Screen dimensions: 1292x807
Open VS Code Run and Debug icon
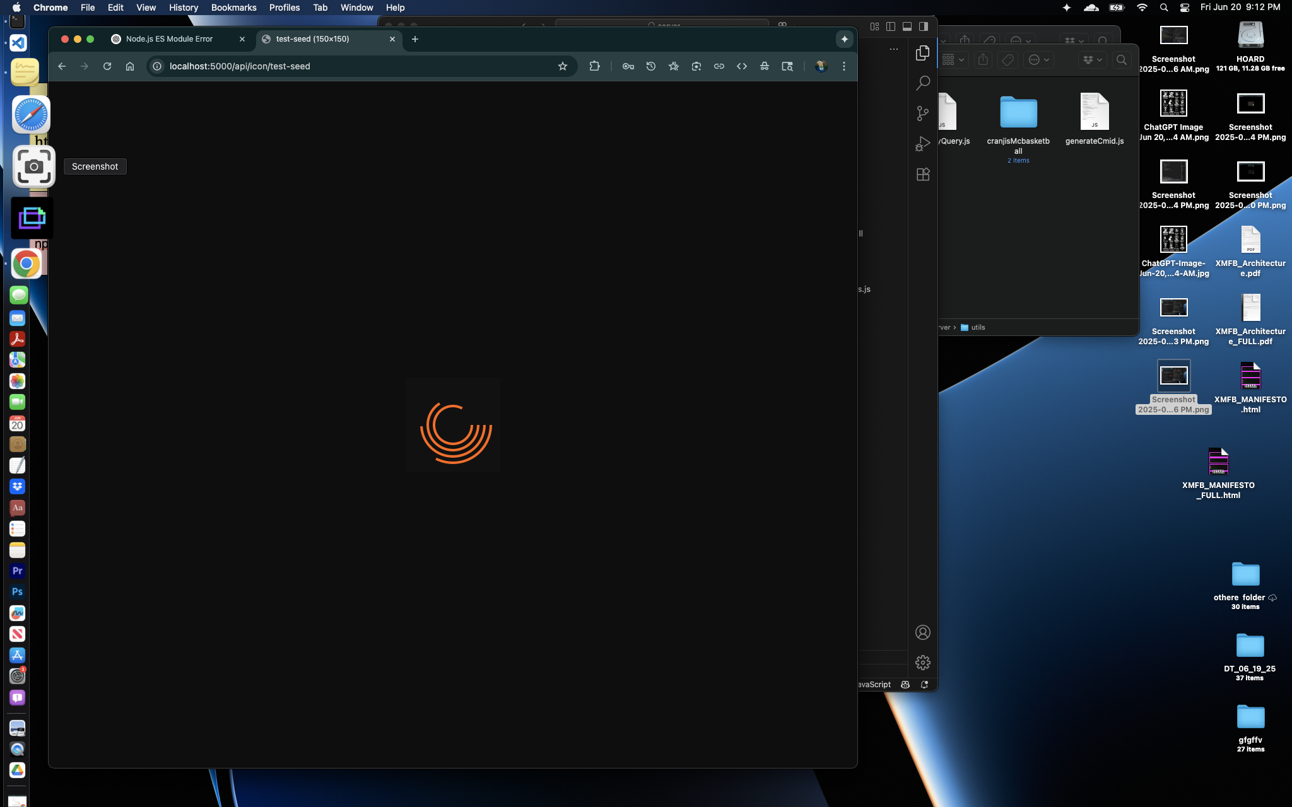[923, 144]
